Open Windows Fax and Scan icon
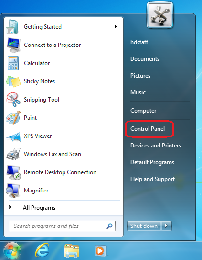This screenshot has width=202, height=260. pyautogui.click(x=13, y=154)
